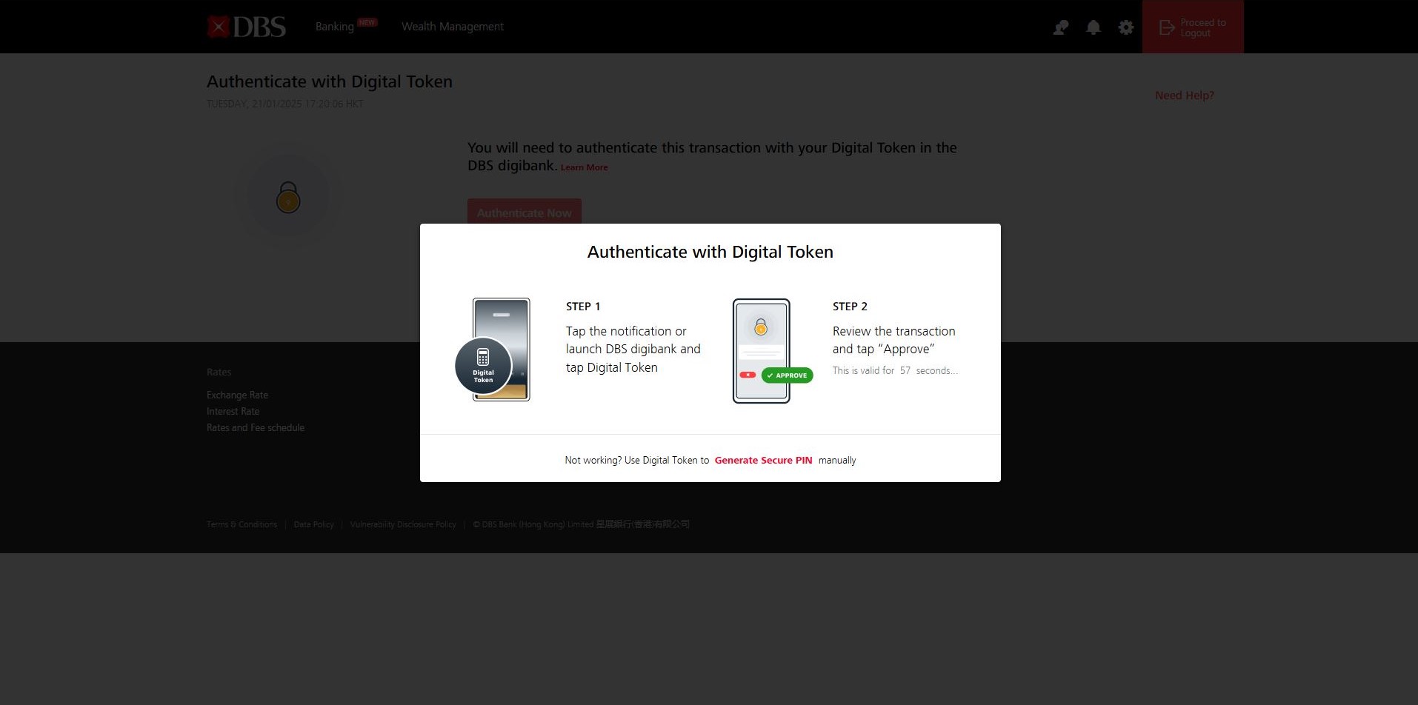Click the green Approve icon in Step 2
This screenshot has width=1418, height=705.
coord(787,375)
